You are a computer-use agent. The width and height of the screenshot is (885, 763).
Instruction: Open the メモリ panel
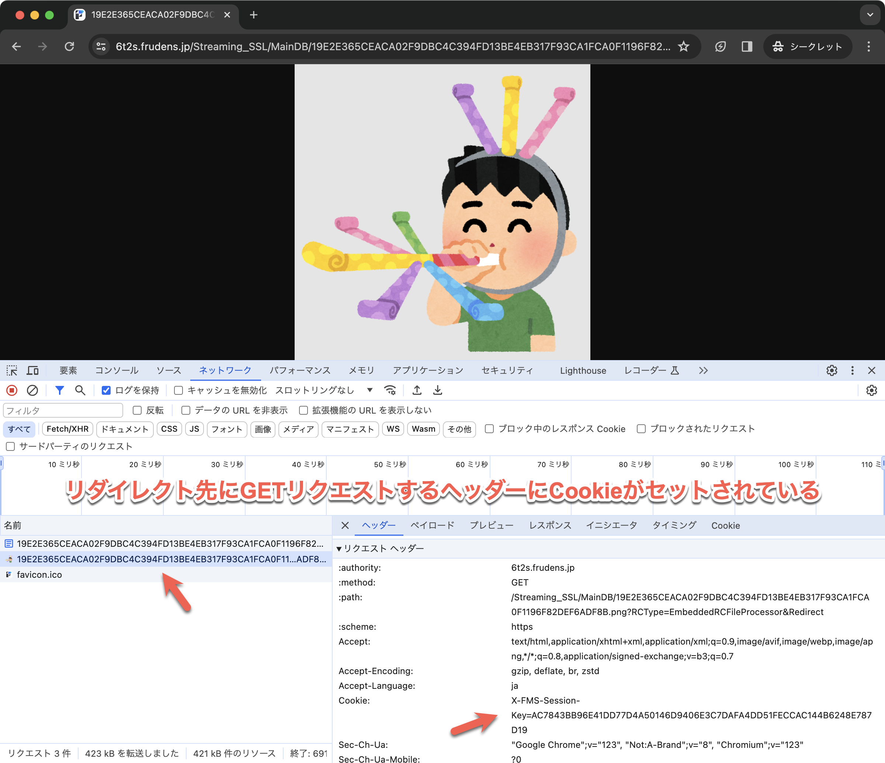click(x=361, y=370)
